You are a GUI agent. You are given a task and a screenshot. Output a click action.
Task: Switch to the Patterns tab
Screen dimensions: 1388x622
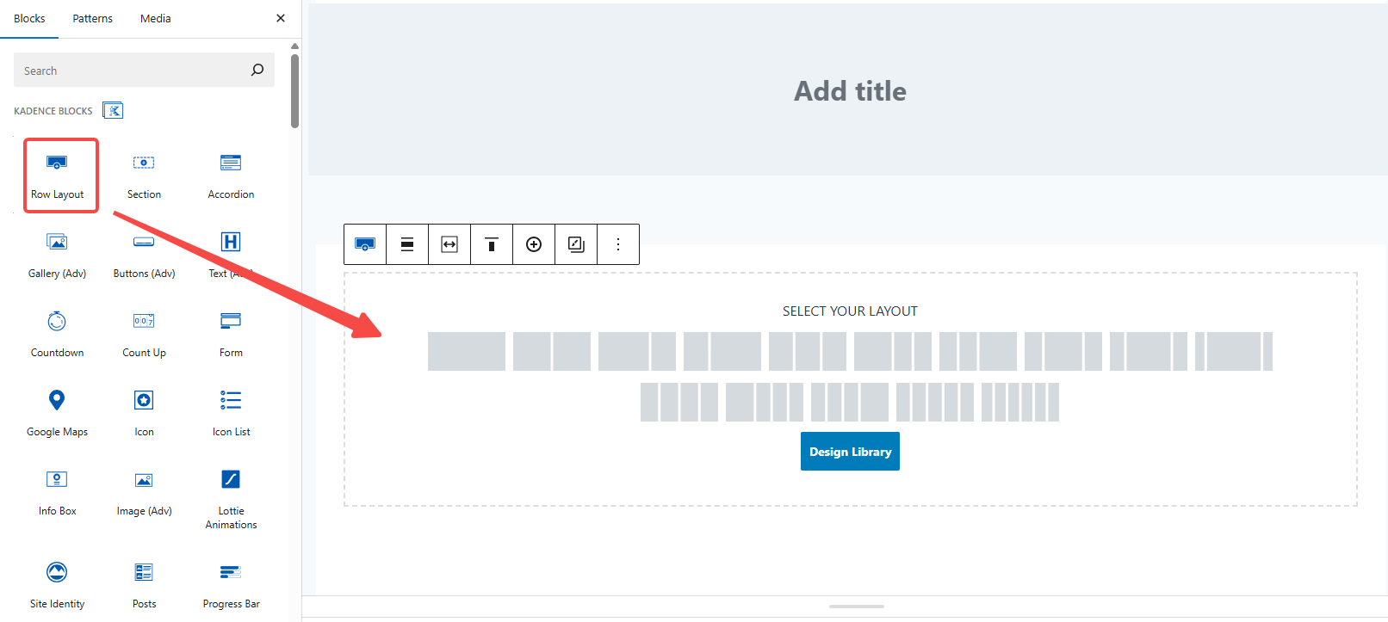pyautogui.click(x=92, y=18)
